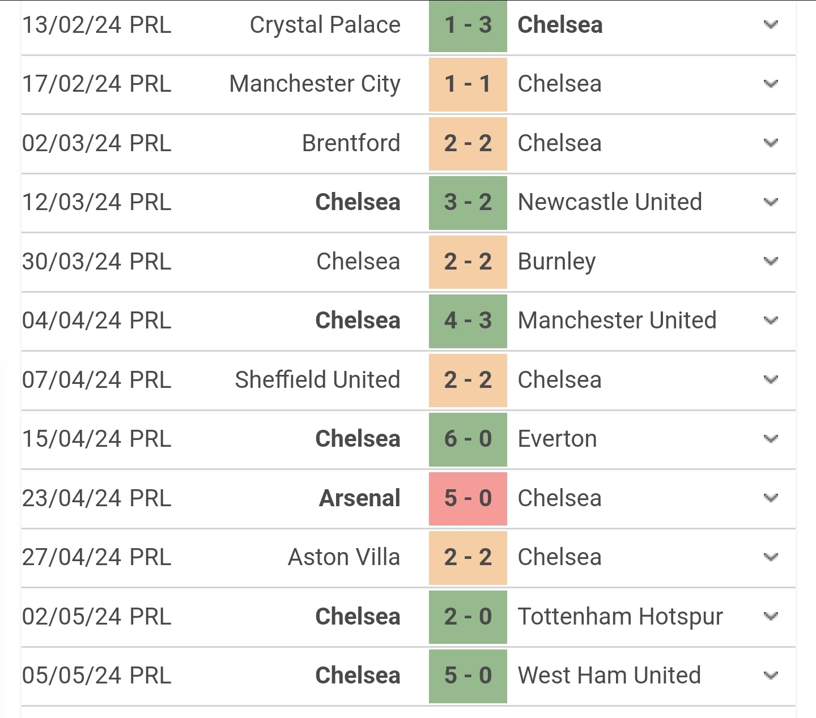Expand the Aston Villa match chevron
816x718 pixels.
pyautogui.click(x=770, y=558)
